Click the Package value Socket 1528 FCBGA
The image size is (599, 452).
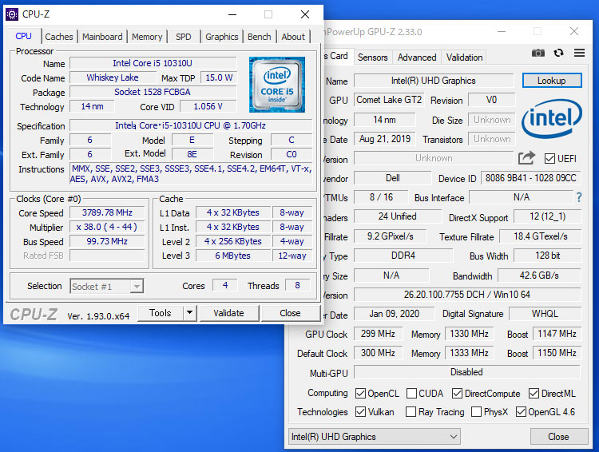pyautogui.click(x=153, y=92)
